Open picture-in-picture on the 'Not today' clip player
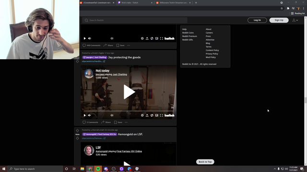The image size is (307, 172). click(157, 116)
